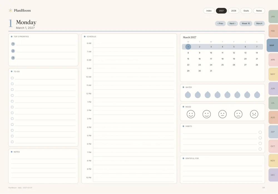Click priority number 1 circle
This screenshot has width=278, height=194.
click(13, 44)
